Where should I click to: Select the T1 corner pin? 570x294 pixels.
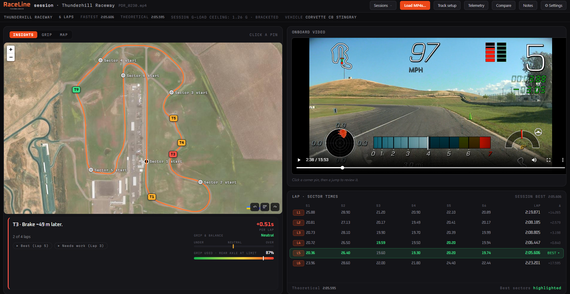tap(152, 197)
